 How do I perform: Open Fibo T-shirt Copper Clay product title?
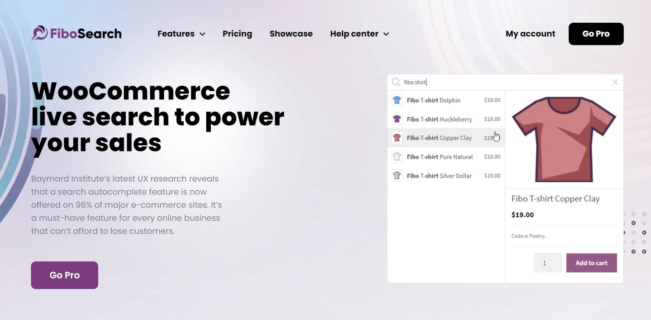[555, 199]
